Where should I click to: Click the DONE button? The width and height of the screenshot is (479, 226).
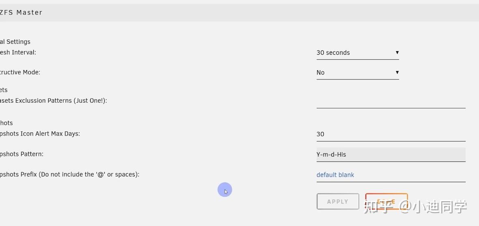(x=386, y=201)
